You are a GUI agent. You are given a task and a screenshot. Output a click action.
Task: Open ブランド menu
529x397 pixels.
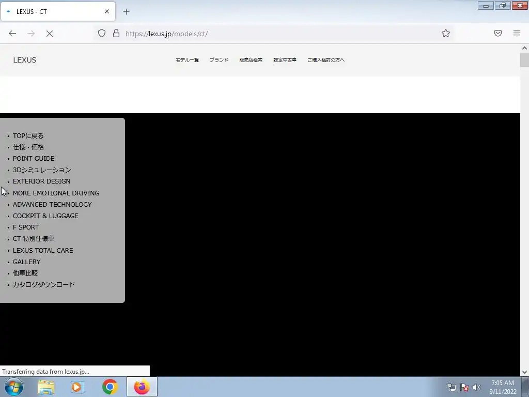click(219, 60)
